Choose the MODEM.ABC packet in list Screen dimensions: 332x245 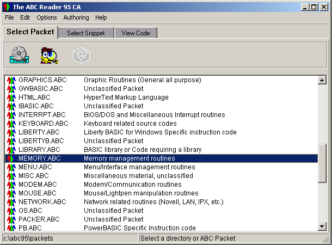click(x=38, y=185)
